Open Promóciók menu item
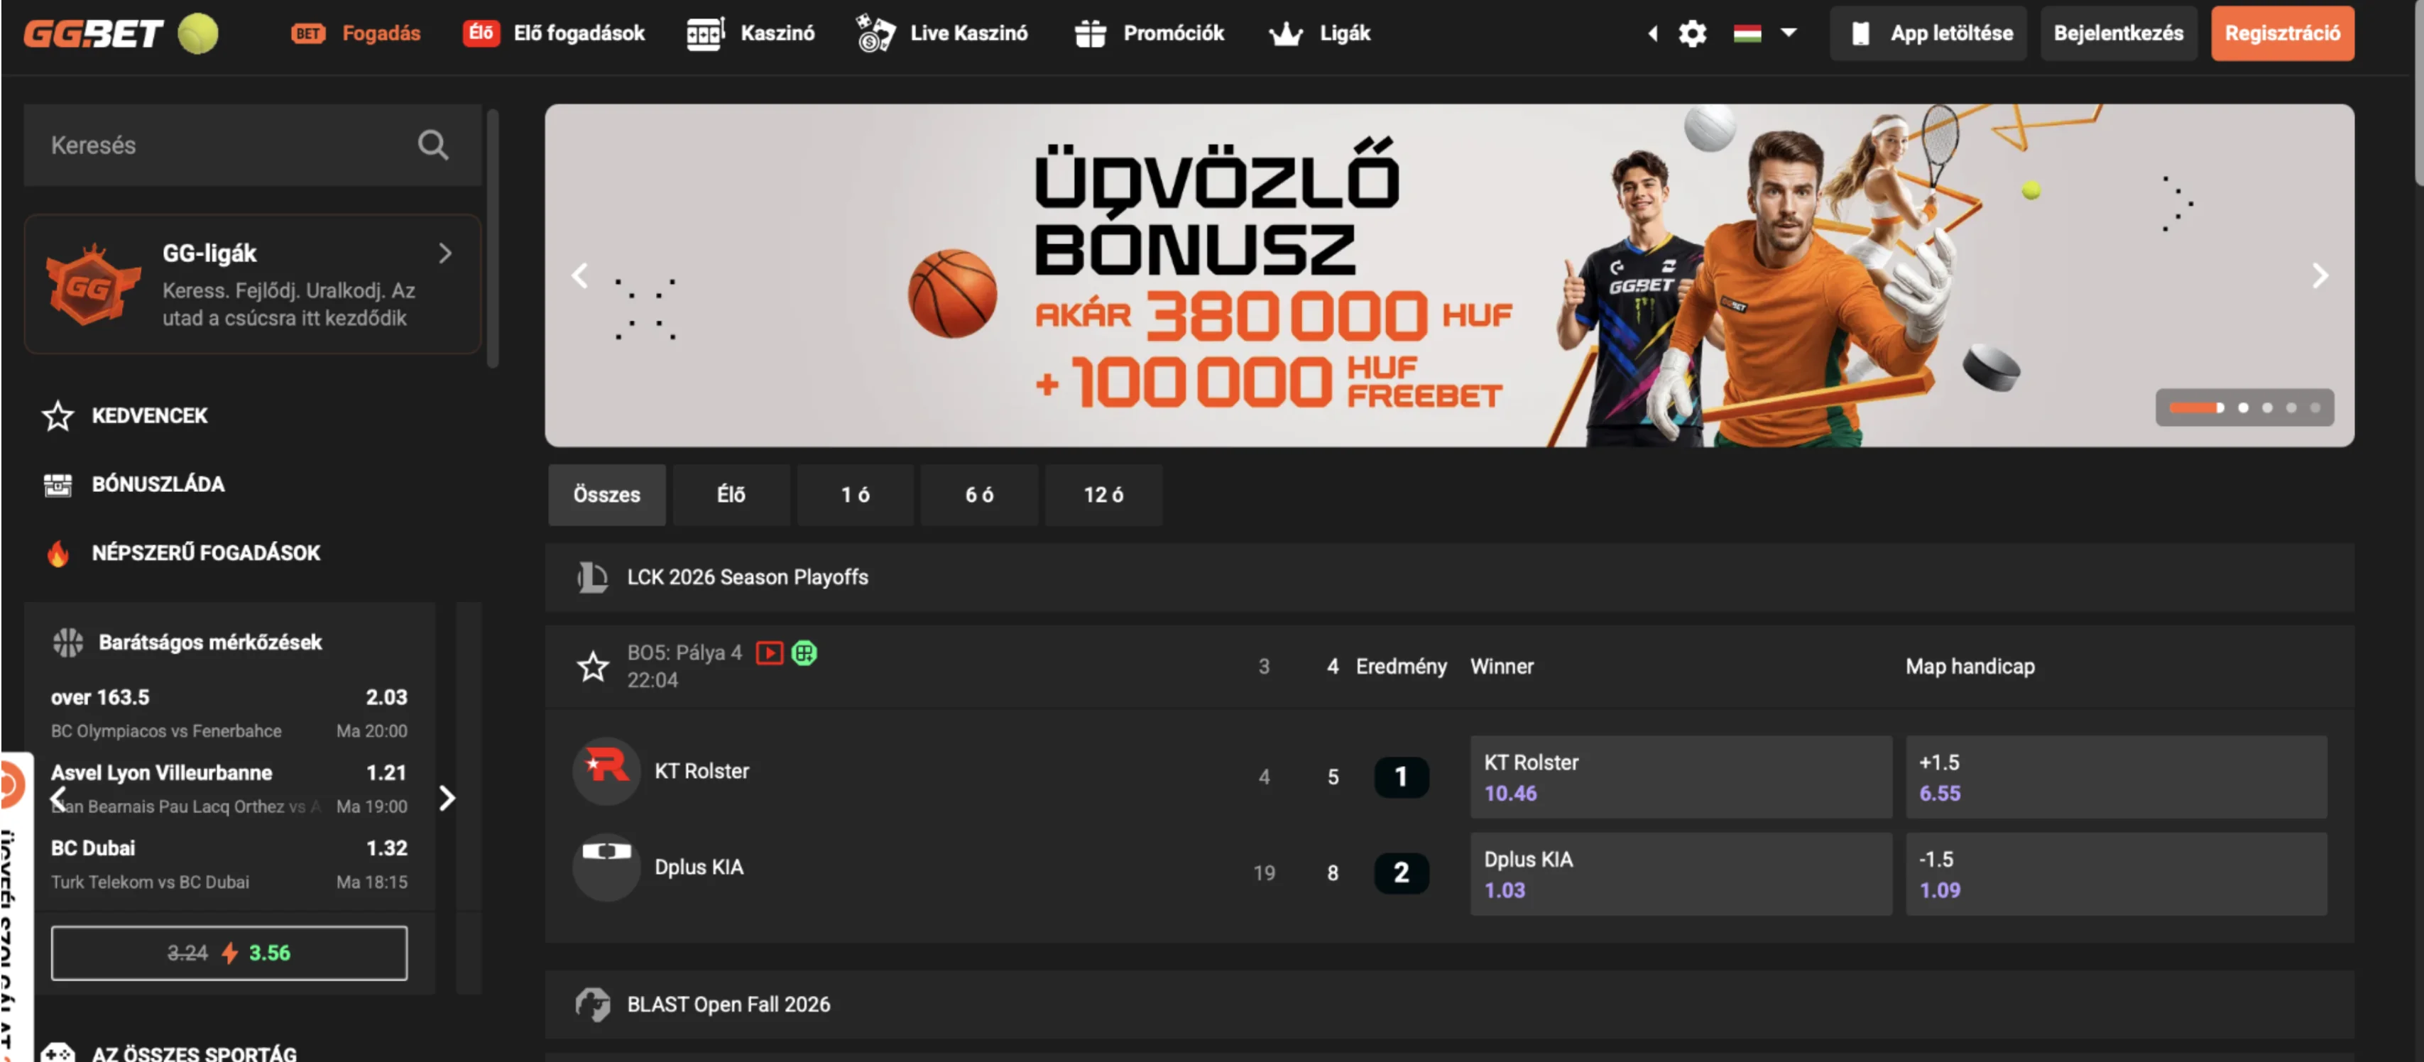Viewport: 2424px width, 1062px height. pos(1149,34)
